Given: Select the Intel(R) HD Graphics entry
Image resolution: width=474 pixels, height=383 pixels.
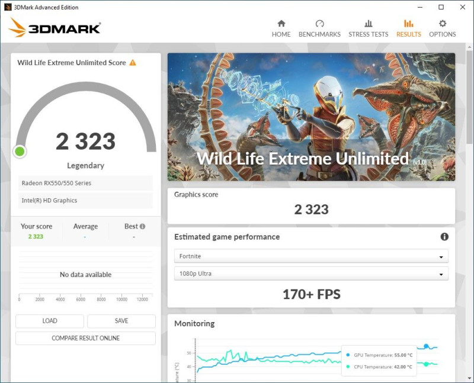Looking at the screenshot, I should tap(85, 201).
